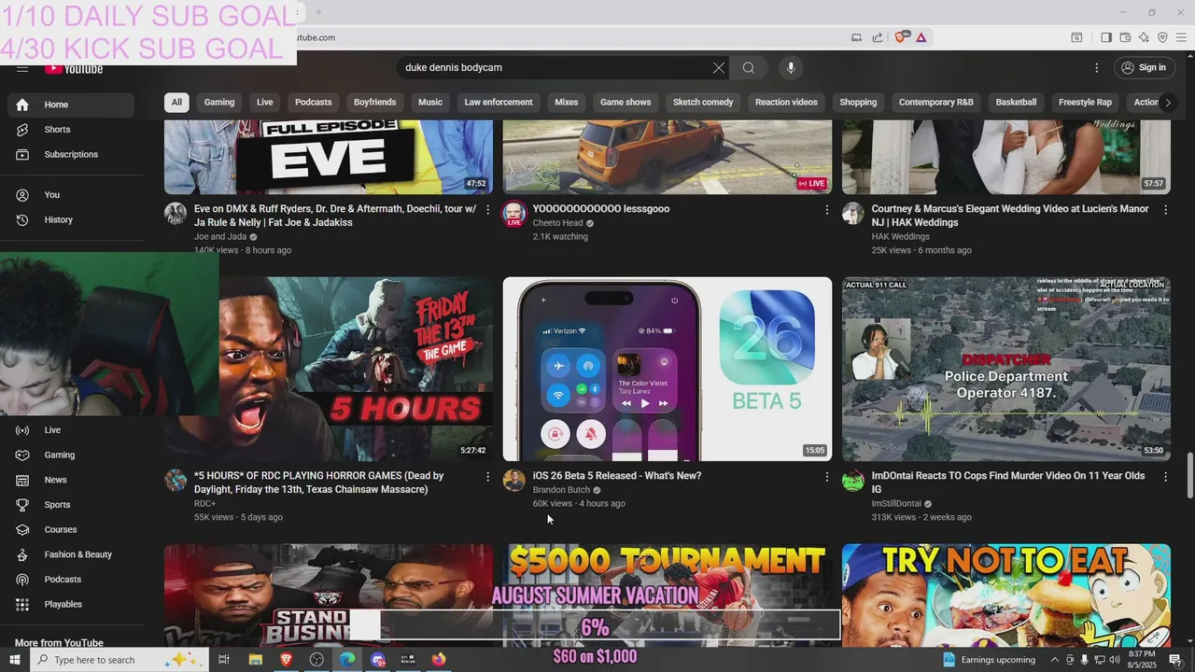Select the Music filter chip
The width and height of the screenshot is (1195, 672).
(430, 103)
